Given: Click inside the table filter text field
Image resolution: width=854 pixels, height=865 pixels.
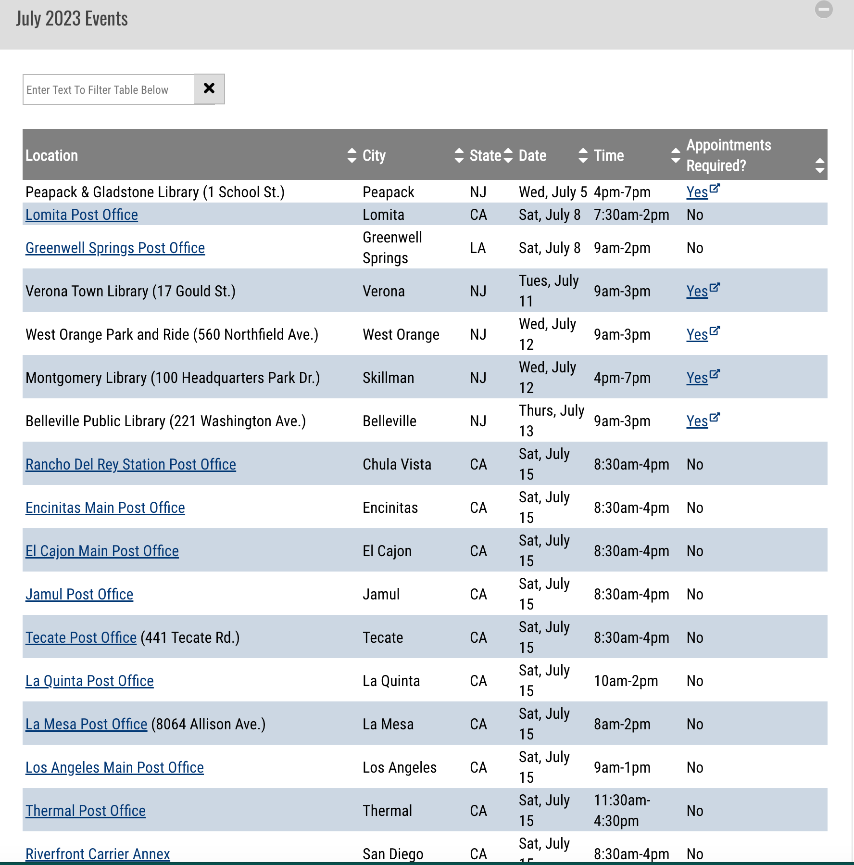Looking at the screenshot, I should click(108, 89).
